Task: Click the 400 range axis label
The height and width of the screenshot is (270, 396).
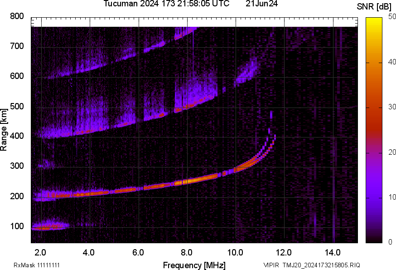Action: coord(17,136)
